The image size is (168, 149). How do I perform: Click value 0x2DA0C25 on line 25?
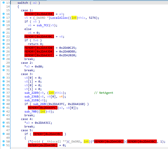[67, 48]
